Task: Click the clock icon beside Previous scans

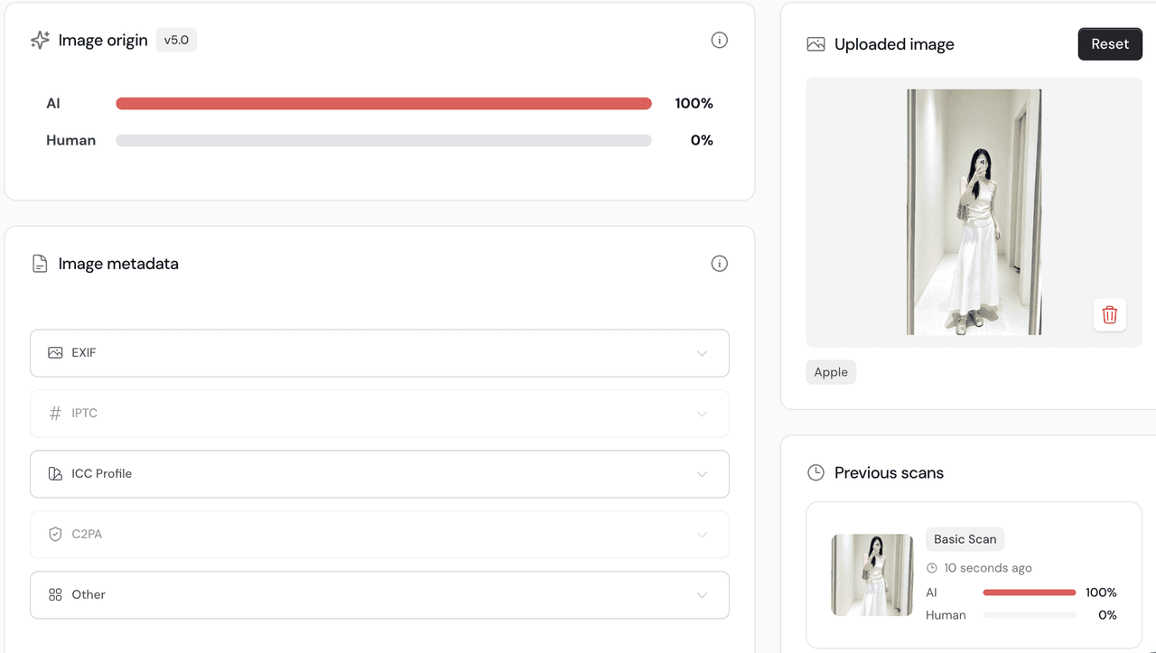Action: 816,472
